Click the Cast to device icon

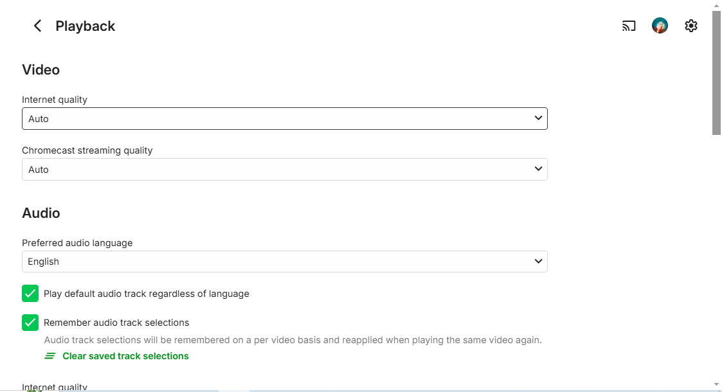click(629, 26)
